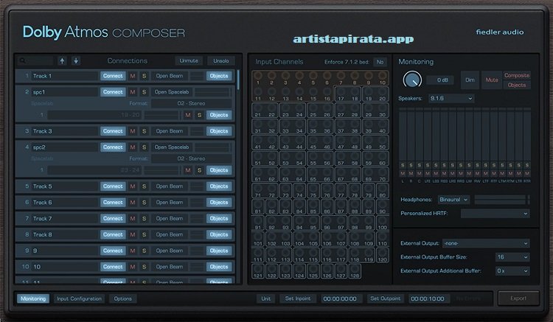This screenshot has width=553, height=322.
Task: Select input channel 50 icon
Action: pos(383,141)
